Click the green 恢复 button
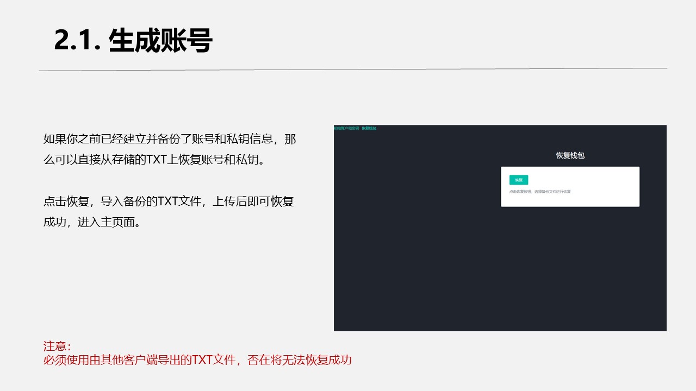696x391 pixels. [518, 180]
